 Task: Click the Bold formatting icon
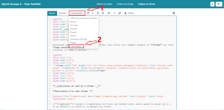[88, 13]
